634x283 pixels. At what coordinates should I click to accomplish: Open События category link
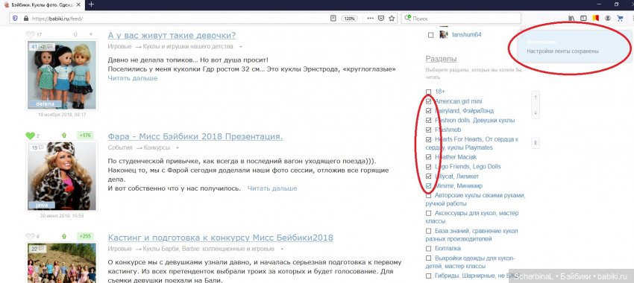click(x=120, y=147)
